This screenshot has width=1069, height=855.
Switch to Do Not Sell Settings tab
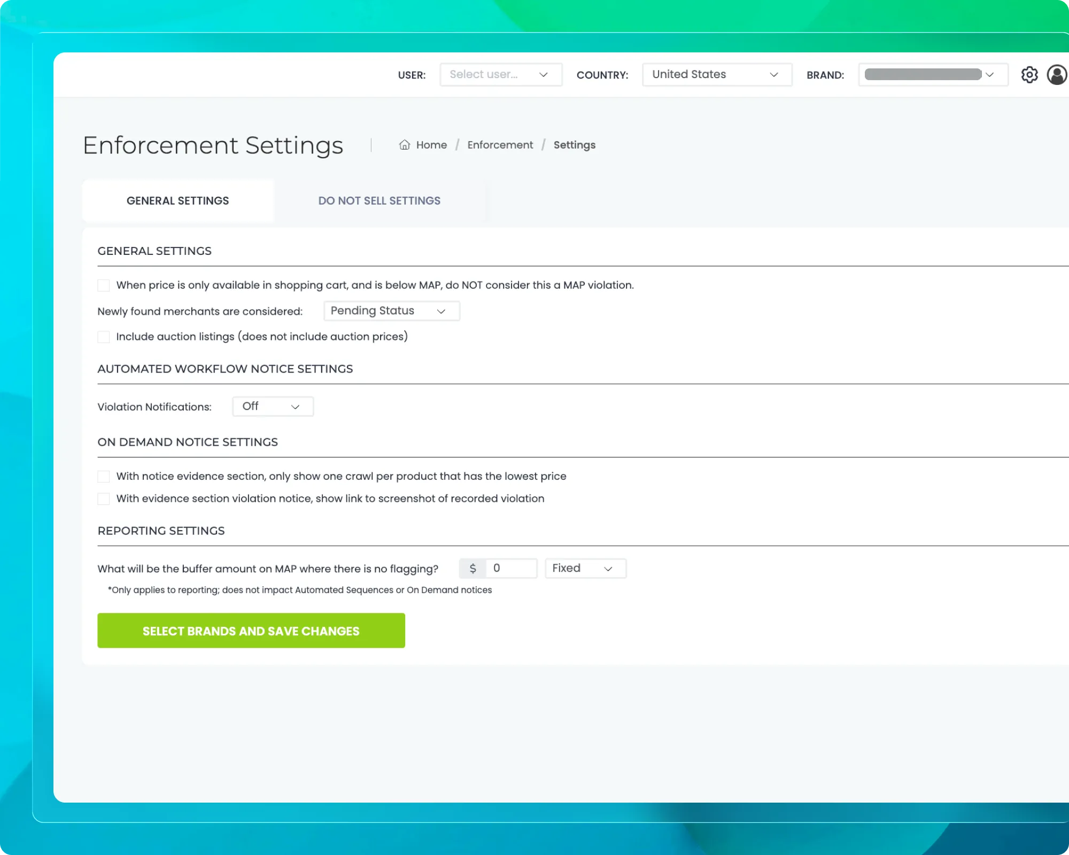coord(379,201)
